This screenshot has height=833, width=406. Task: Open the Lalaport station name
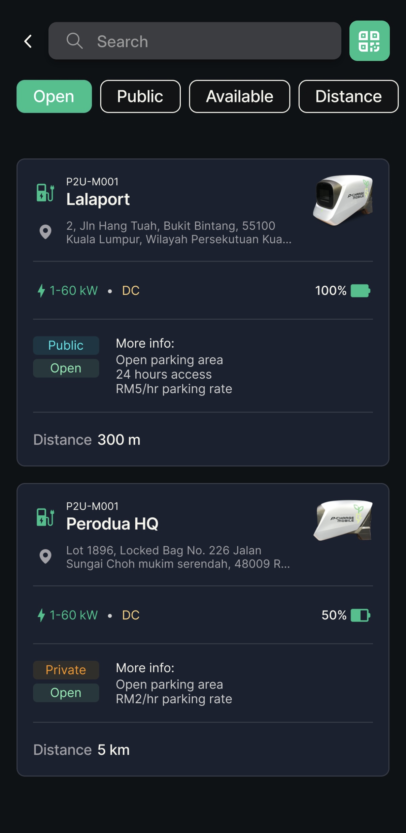point(98,199)
